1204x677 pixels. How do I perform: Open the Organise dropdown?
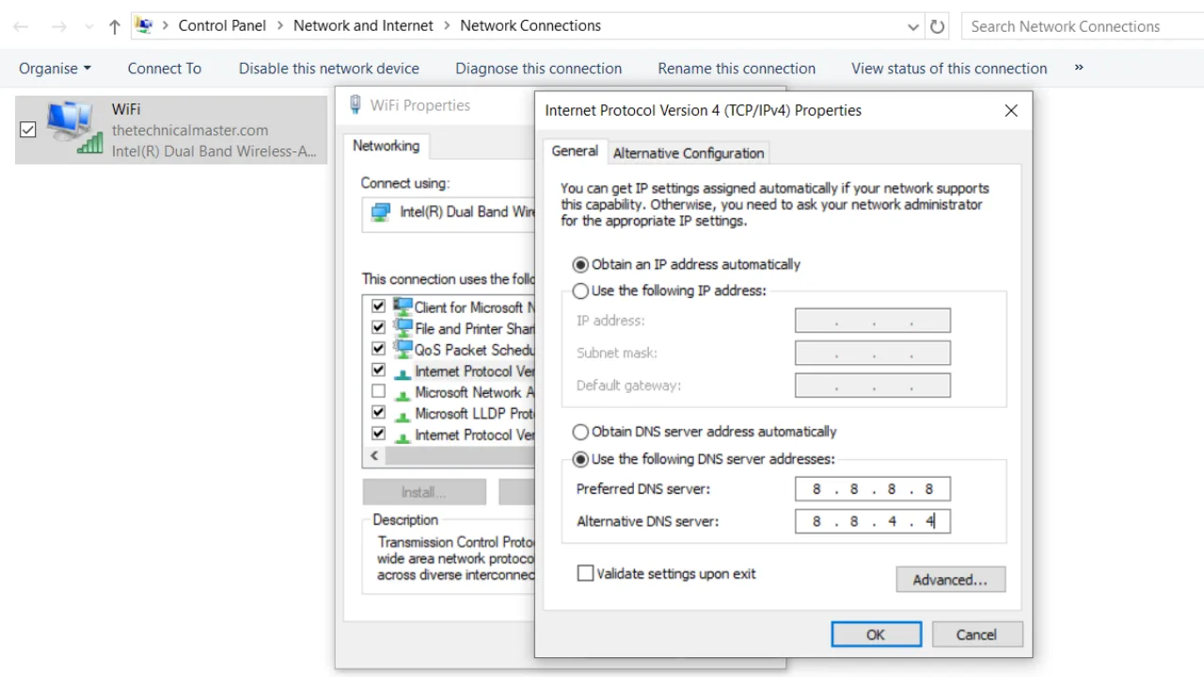tap(54, 68)
